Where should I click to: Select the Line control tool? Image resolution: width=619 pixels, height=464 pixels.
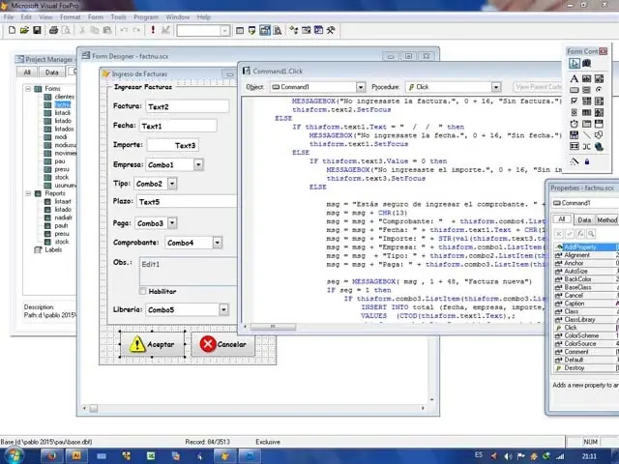pos(587,135)
